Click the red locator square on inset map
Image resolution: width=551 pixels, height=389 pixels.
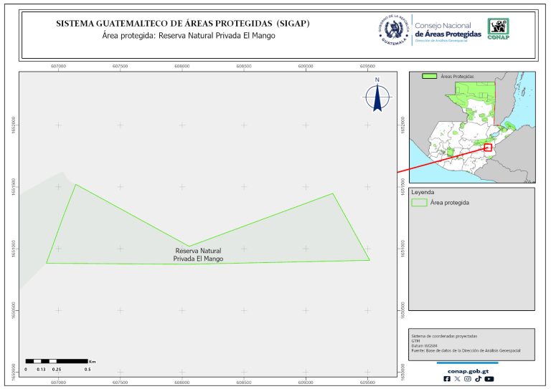489,147
